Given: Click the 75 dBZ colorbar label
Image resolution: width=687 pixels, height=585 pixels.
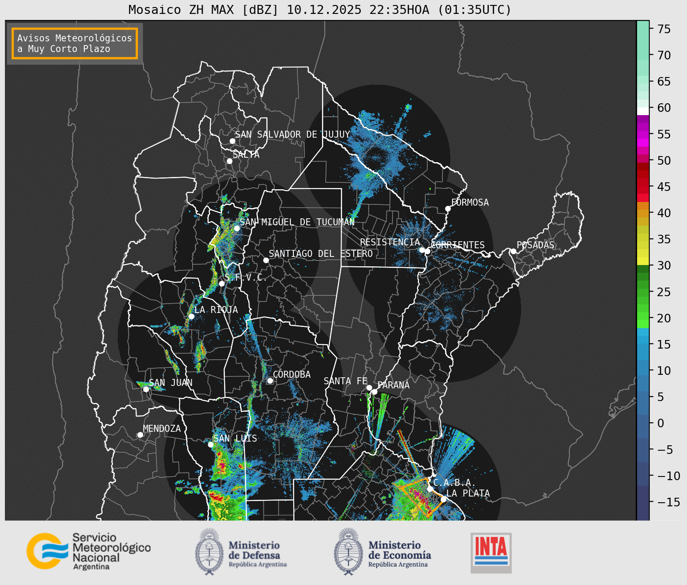Looking at the screenshot, I should pos(664,29).
